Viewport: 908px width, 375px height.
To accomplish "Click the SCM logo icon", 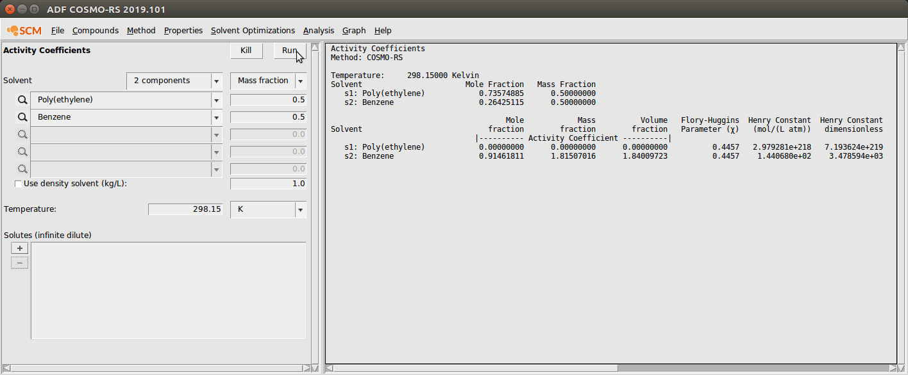I will coord(24,30).
